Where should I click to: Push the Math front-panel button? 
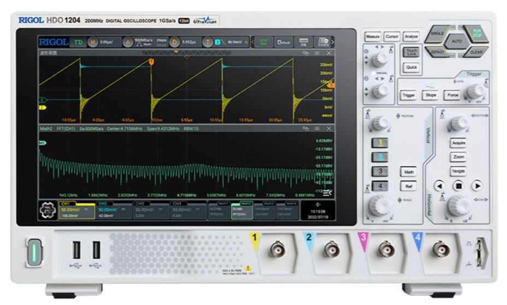408,172
